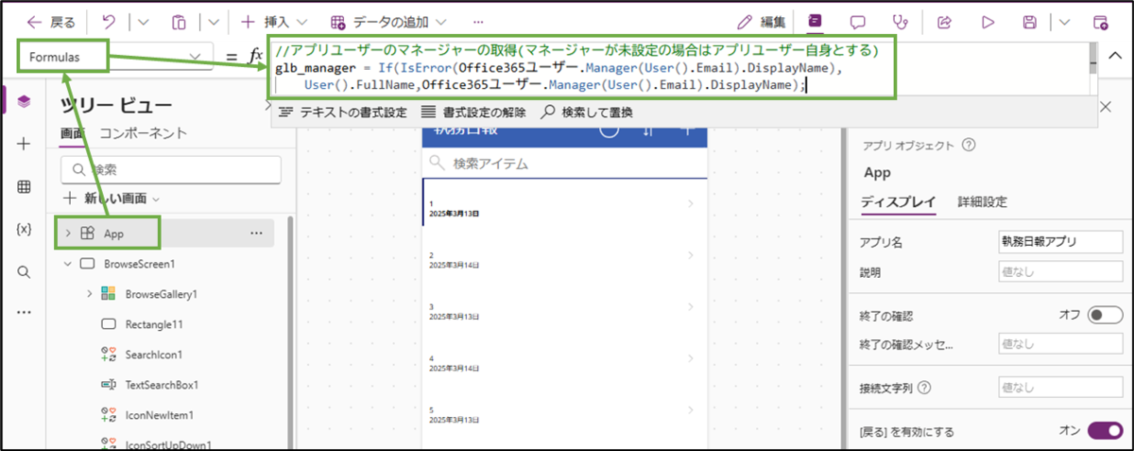Open the data table icon in sidebar
The height and width of the screenshot is (451, 1134).
[x=24, y=186]
